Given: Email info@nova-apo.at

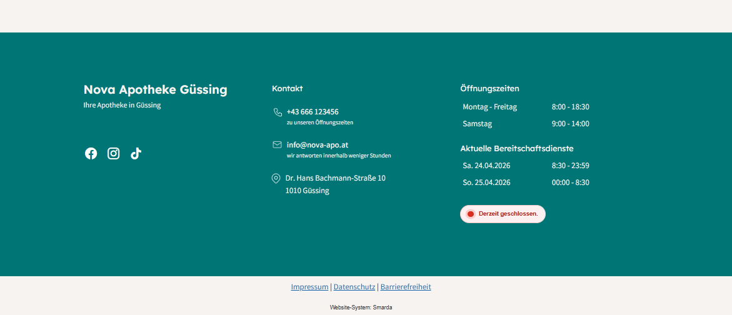Looking at the screenshot, I should [x=318, y=144].
